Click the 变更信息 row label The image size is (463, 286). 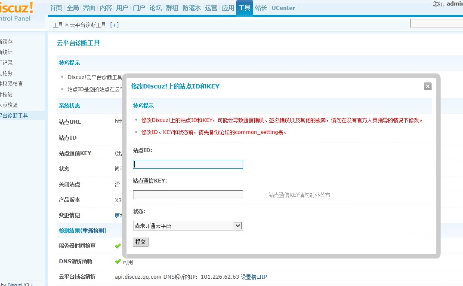point(69,215)
